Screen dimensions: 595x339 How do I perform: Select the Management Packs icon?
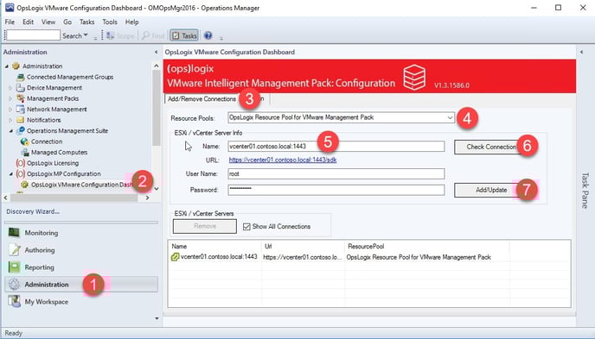click(x=21, y=98)
